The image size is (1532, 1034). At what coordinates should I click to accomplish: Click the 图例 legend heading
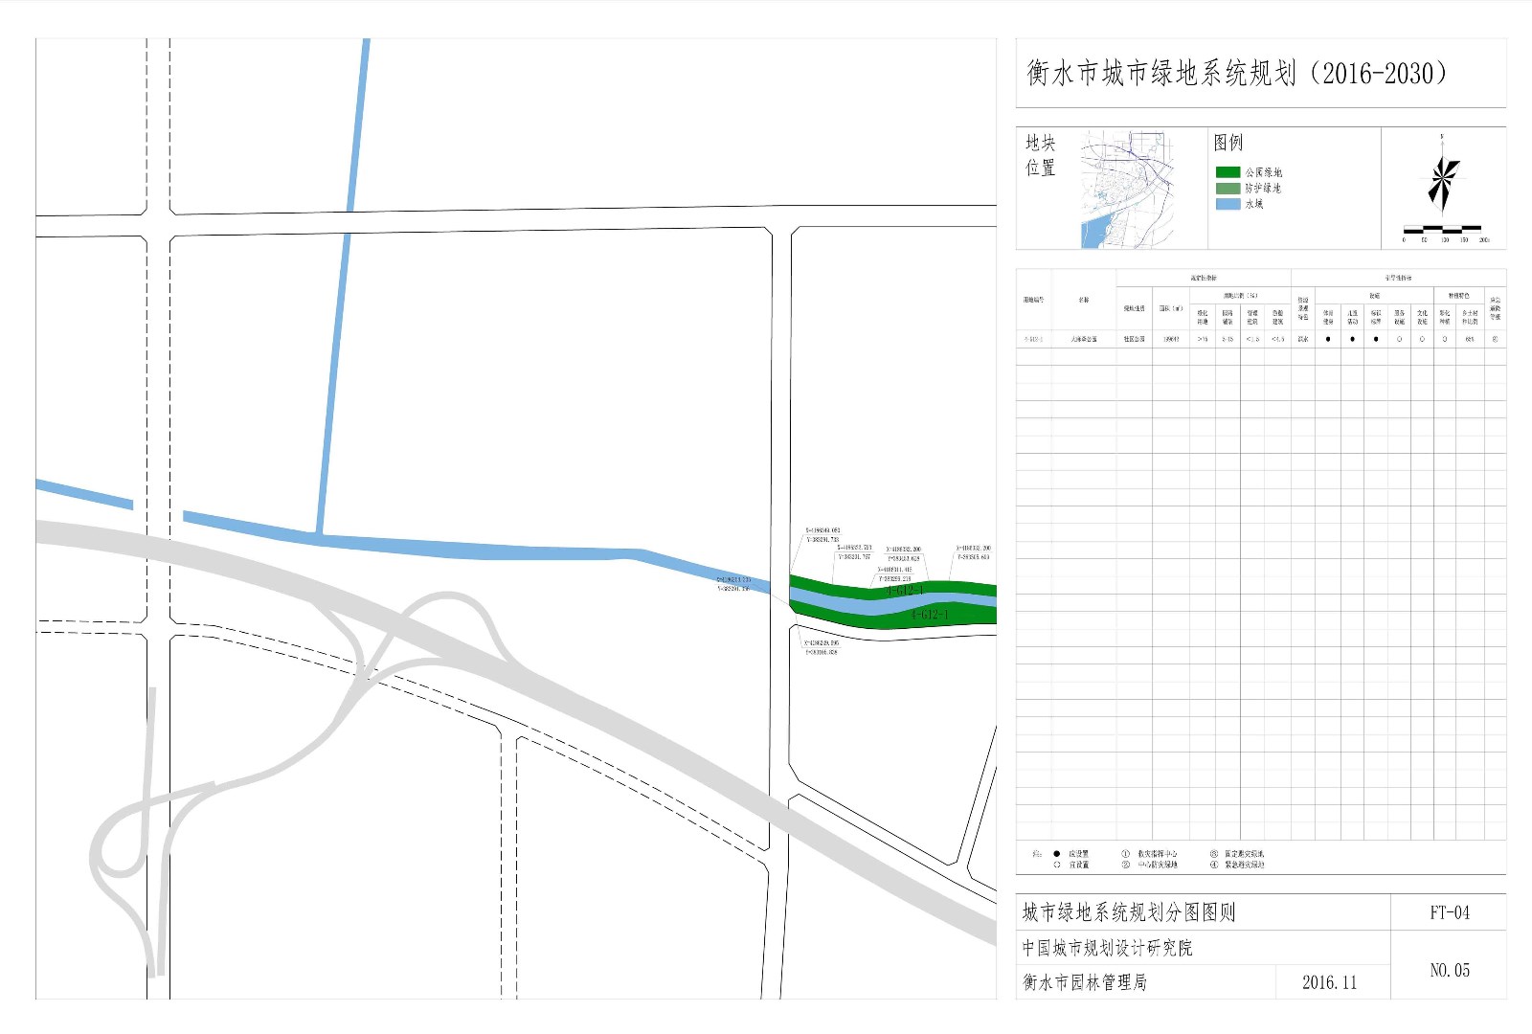click(x=1228, y=143)
